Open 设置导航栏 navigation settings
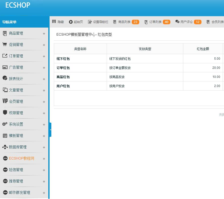224x199 pixels. pyautogui.click(x=98, y=22)
